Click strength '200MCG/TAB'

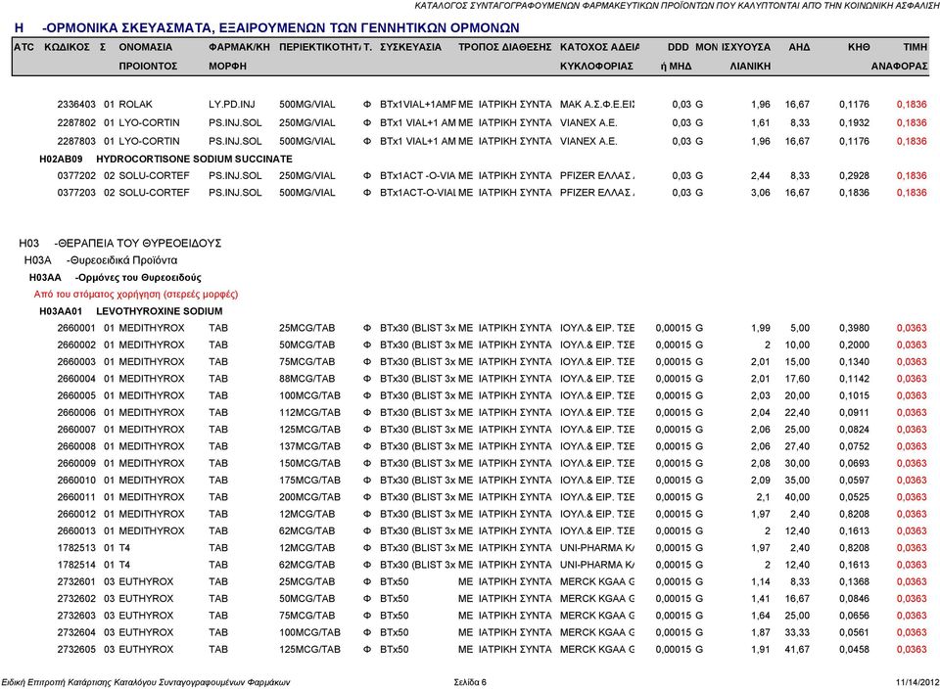pos(309,497)
